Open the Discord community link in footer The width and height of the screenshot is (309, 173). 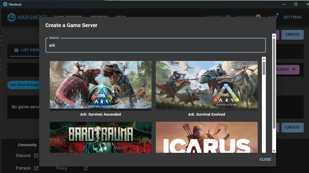[x=23, y=155]
